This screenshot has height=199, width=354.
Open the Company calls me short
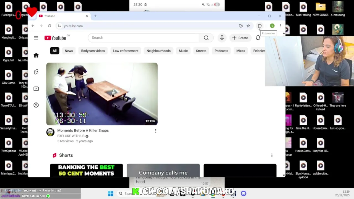click(163, 170)
